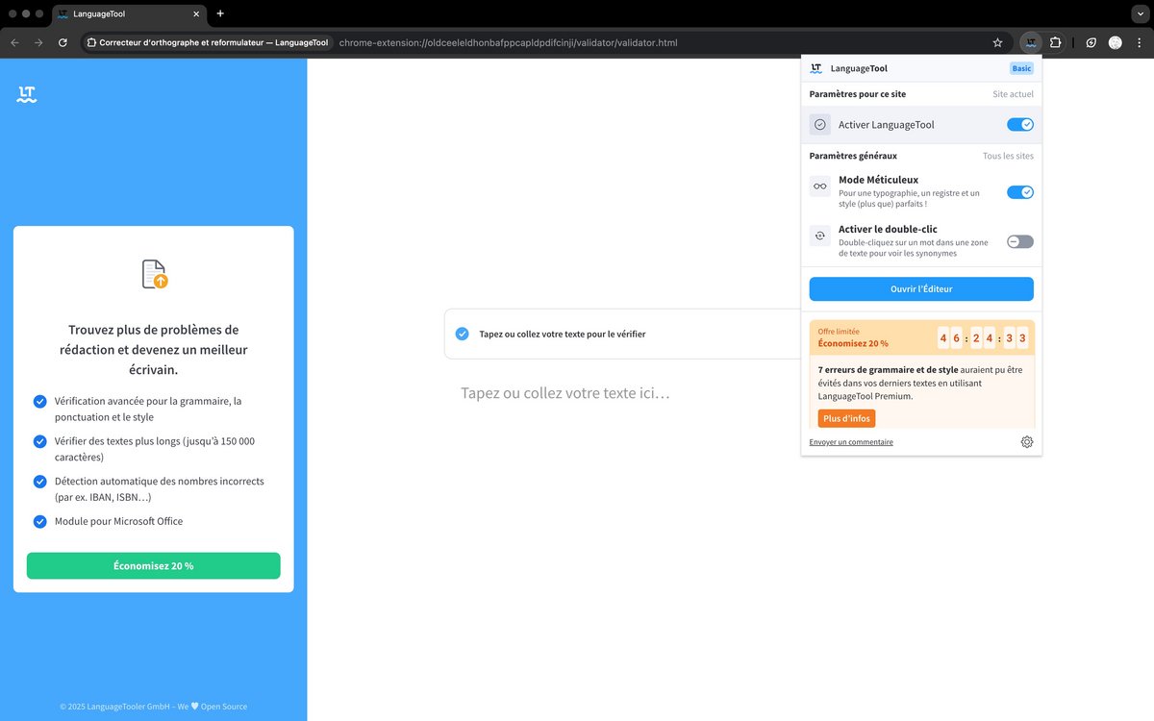The width and height of the screenshot is (1154, 721).
Task: Expand the tab search chevron
Action: (1140, 13)
